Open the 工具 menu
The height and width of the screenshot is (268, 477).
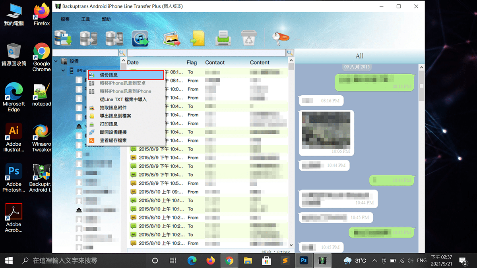(85, 19)
